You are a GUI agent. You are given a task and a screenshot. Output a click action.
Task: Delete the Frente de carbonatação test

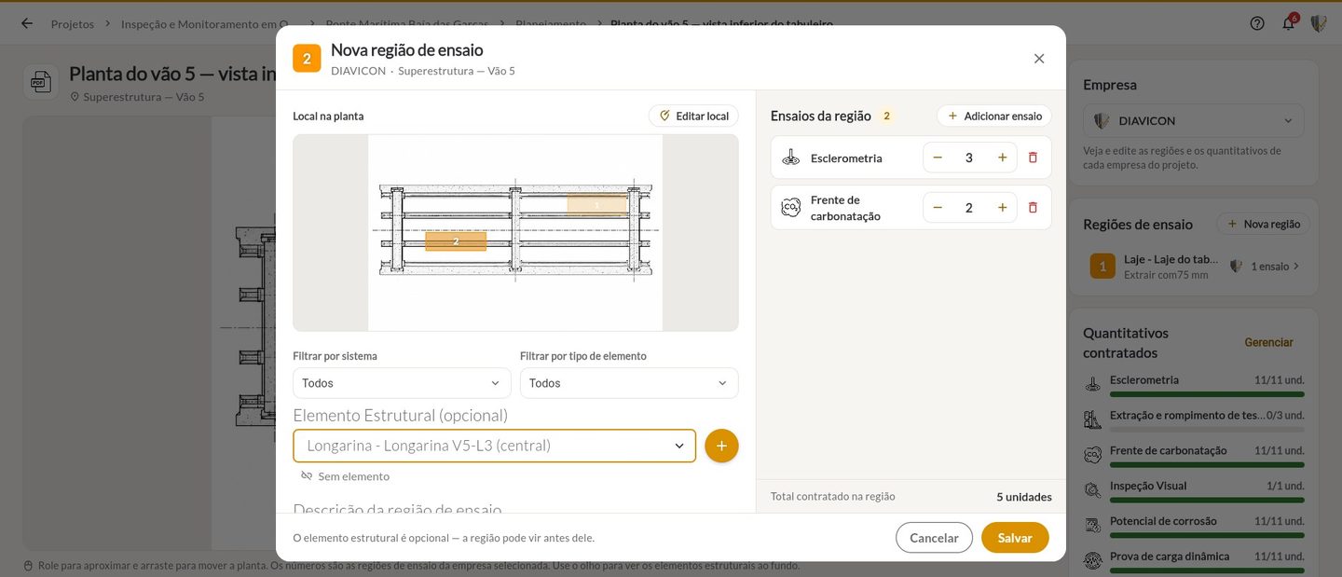pyautogui.click(x=1033, y=207)
